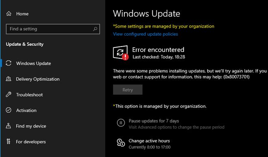Click the Activation checkmark circle icon

click(9, 110)
